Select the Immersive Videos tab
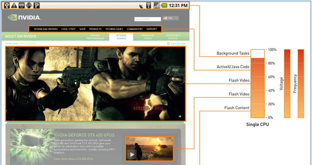 click(x=148, y=37)
